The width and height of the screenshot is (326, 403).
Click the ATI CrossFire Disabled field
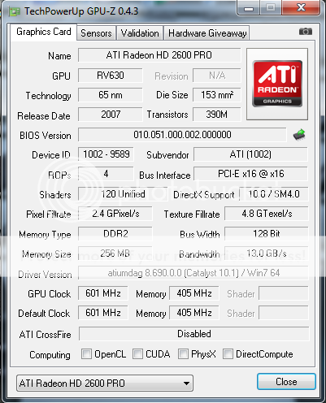[194, 334]
